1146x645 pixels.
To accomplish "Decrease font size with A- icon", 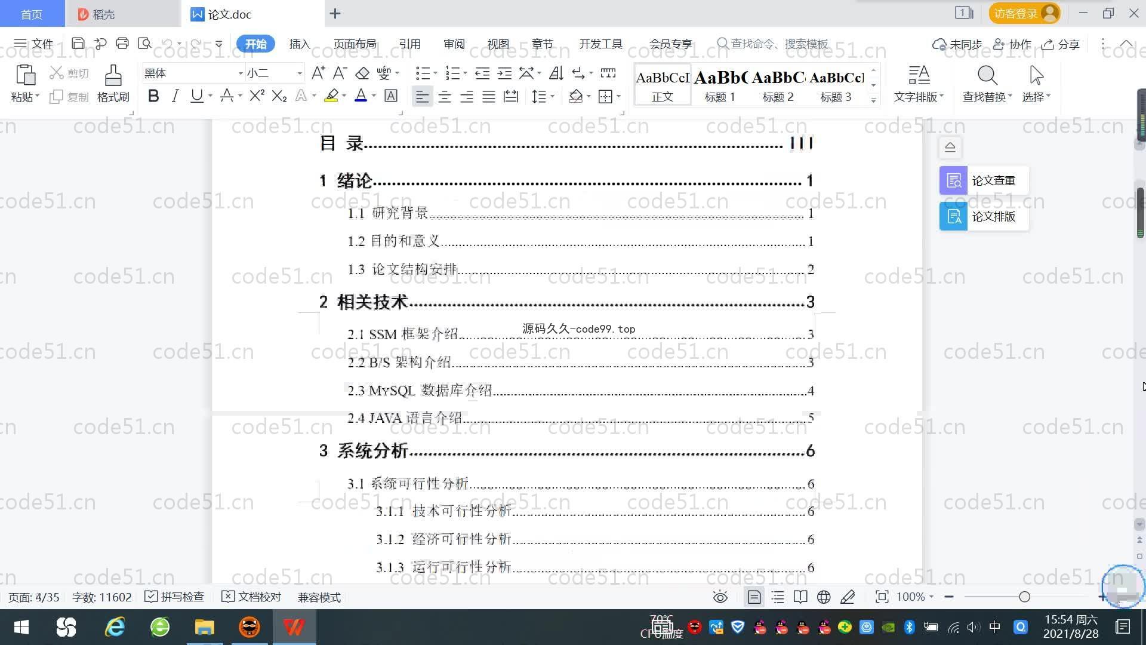I will coord(340,73).
